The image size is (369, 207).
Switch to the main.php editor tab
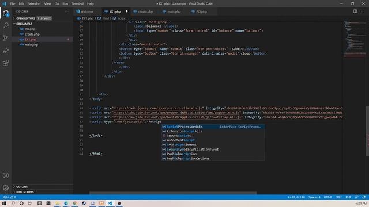coord(174,11)
